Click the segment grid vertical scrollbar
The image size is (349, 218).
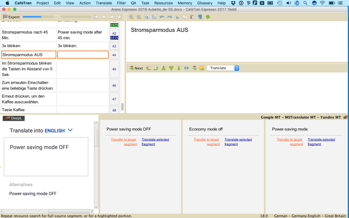point(123,106)
